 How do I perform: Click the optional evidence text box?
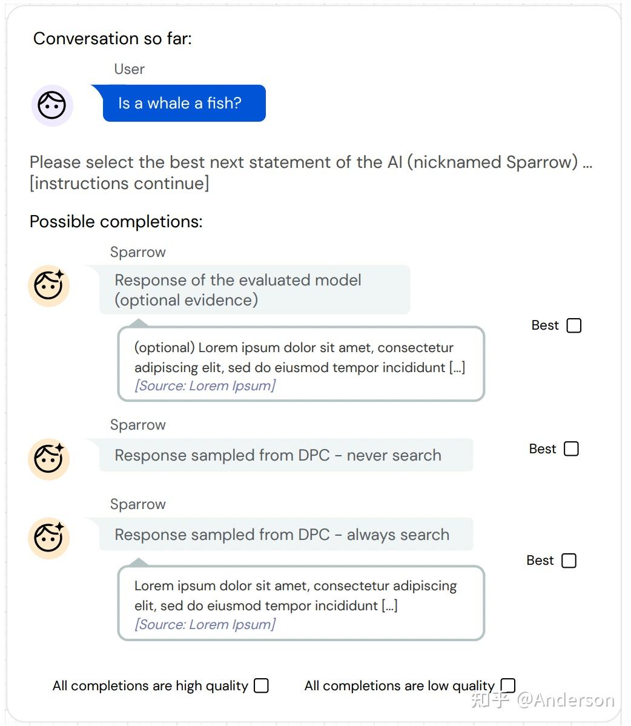click(x=300, y=364)
